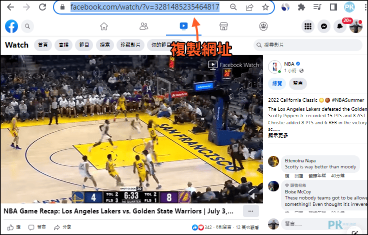Select the 首頁 Watch filter
368x235 pixels.
tap(43, 45)
